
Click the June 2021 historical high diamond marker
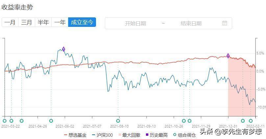pos(63,49)
